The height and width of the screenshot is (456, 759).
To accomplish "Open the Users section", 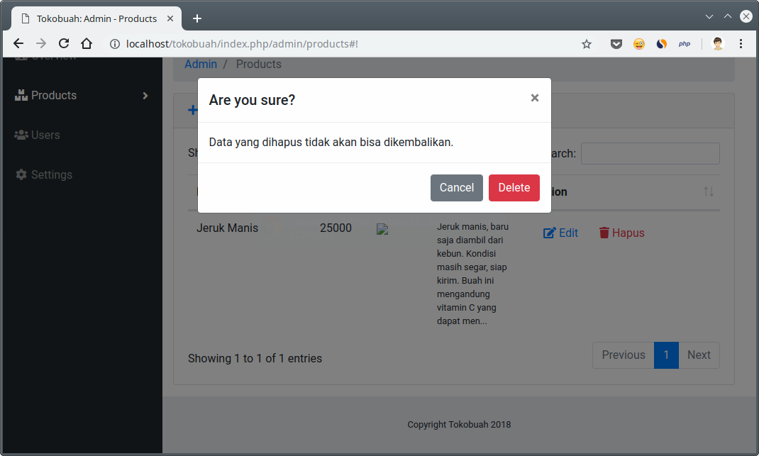I will pyautogui.click(x=47, y=135).
